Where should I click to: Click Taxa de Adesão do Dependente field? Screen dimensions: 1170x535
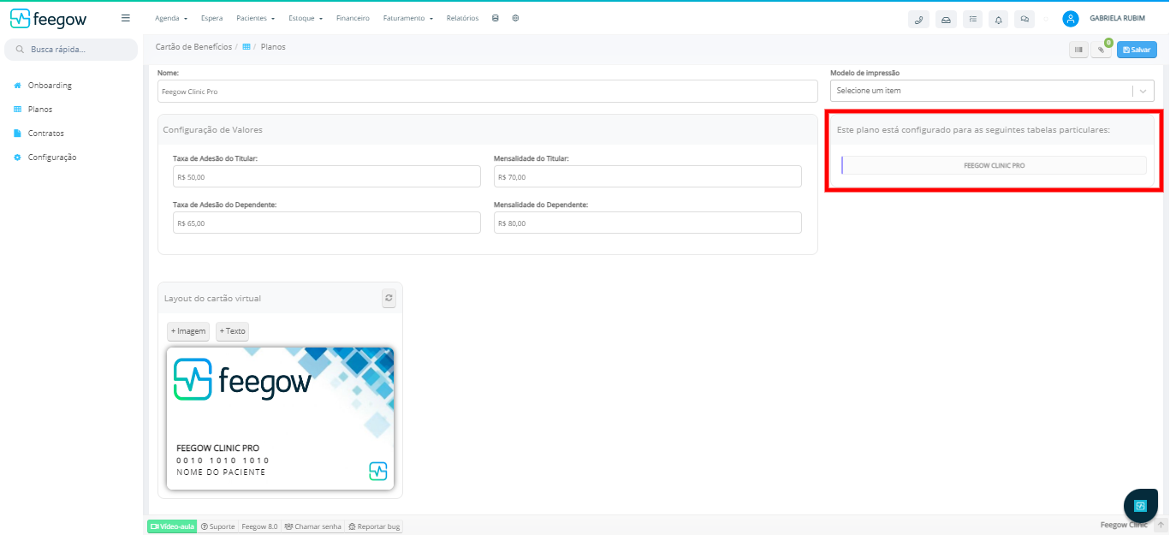(327, 223)
